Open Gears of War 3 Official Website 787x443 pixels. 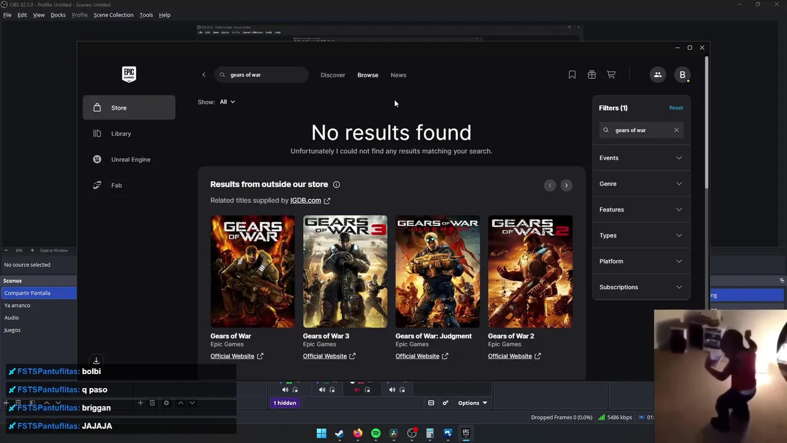point(329,356)
